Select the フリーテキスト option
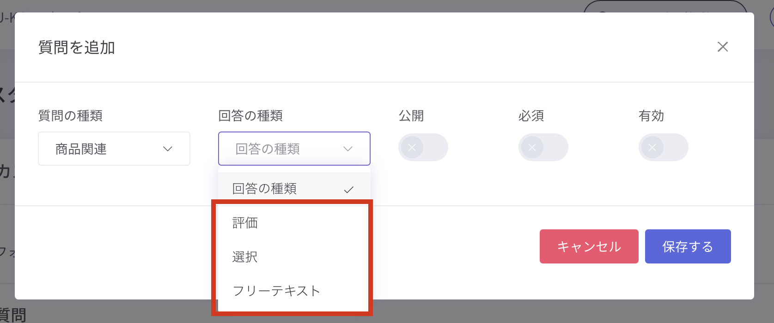The height and width of the screenshot is (323, 774). click(x=276, y=291)
